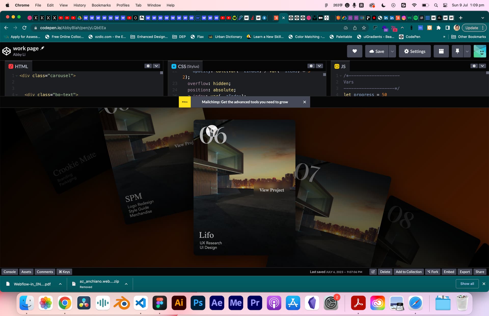Click the Fork button
This screenshot has width=489, height=316.
(x=432, y=272)
